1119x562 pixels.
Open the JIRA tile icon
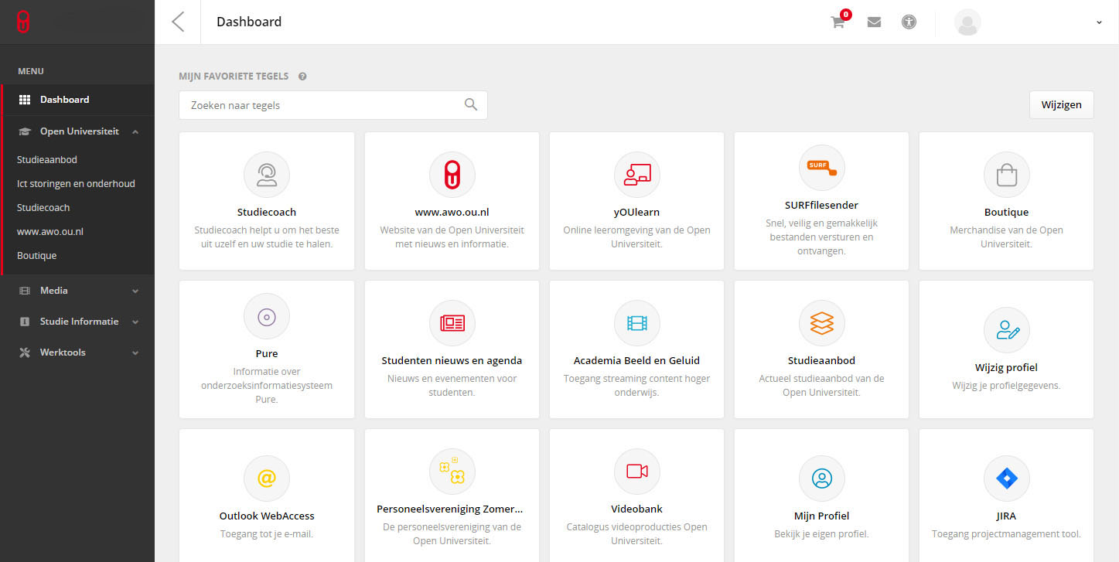tap(1006, 478)
